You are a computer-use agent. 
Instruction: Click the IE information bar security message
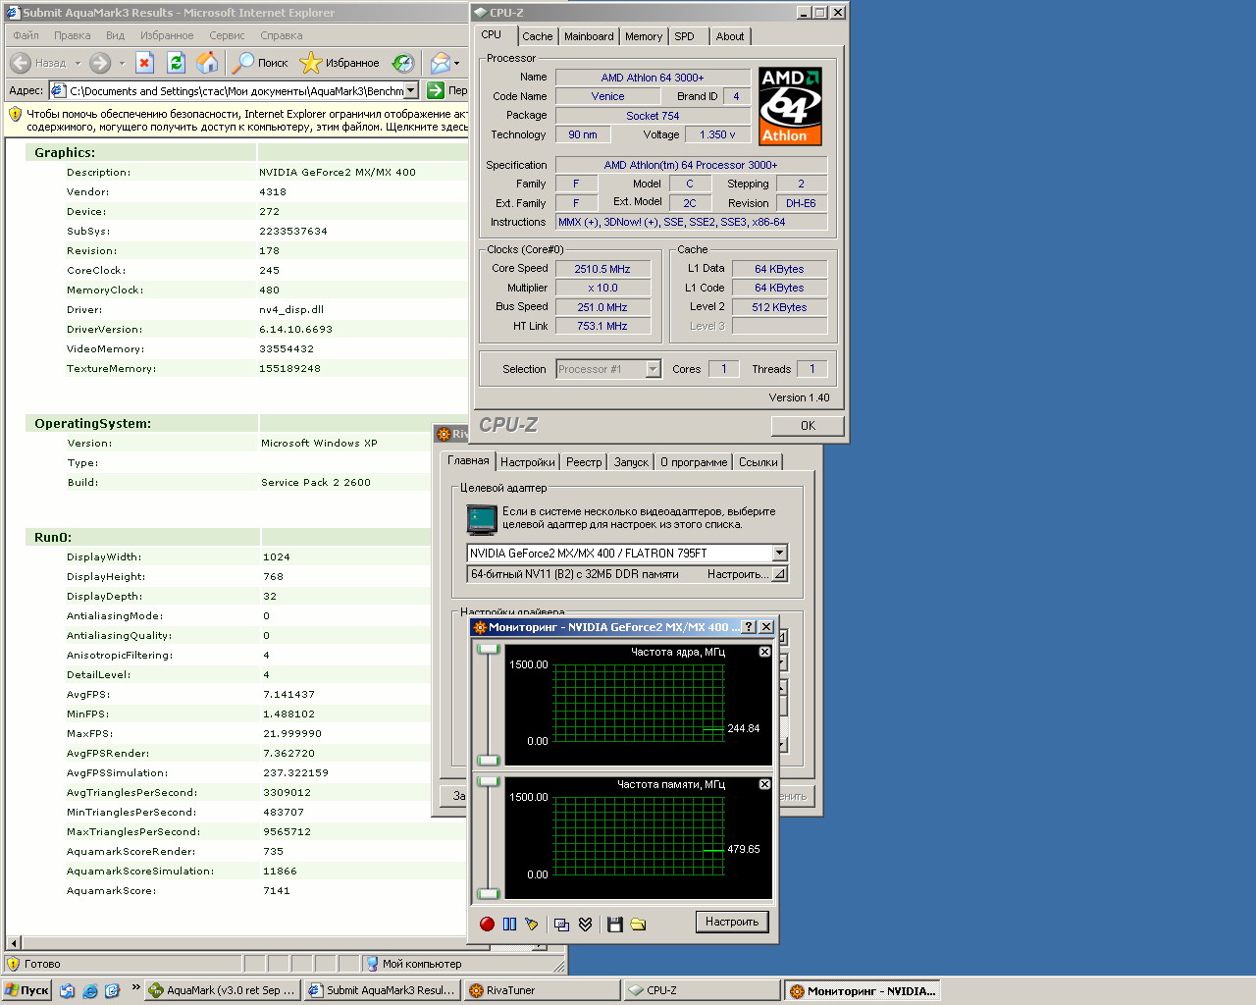click(247, 120)
